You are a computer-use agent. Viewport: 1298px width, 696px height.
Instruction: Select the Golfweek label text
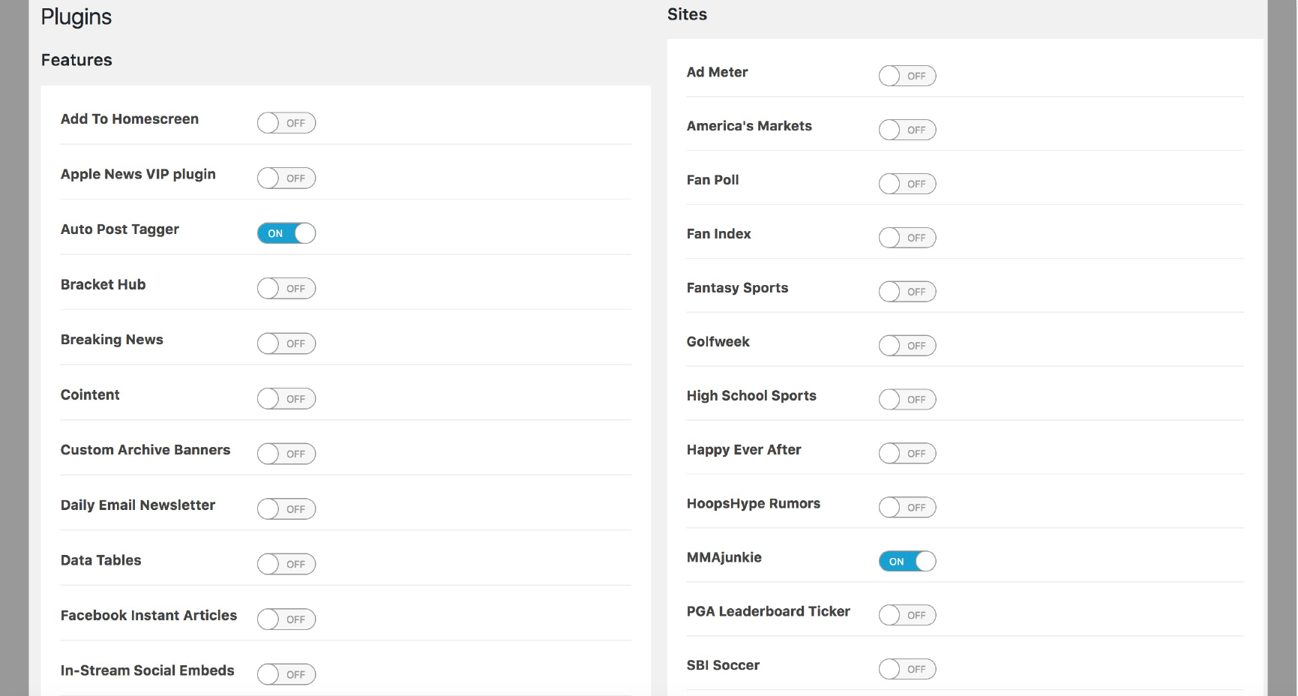pyautogui.click(x=718, y=342)
